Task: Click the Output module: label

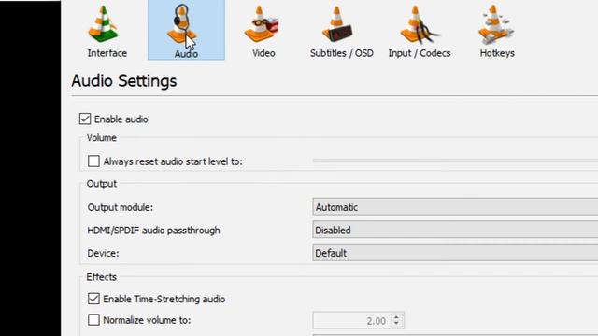Action: (121, 207)
